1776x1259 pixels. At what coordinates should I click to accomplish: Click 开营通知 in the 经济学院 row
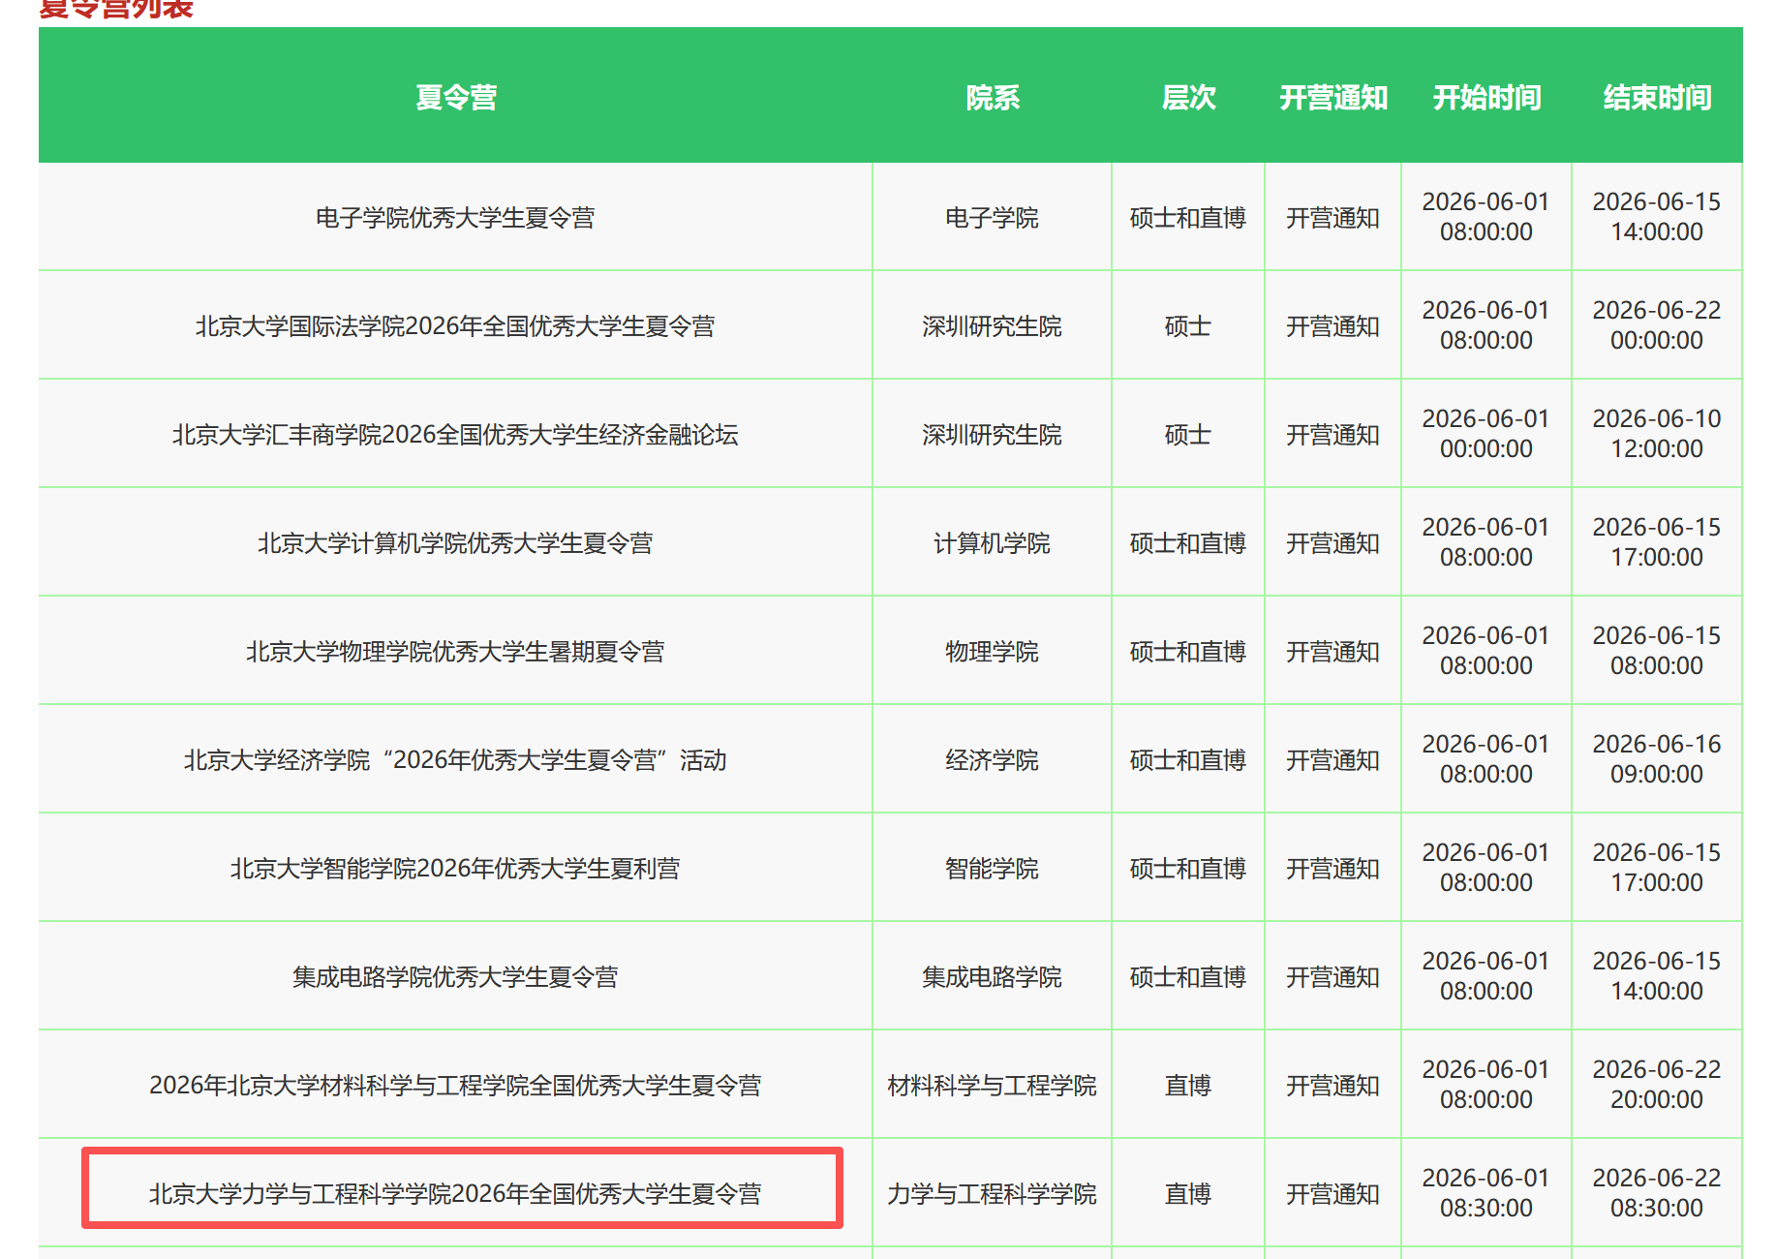pos(1332,760)
